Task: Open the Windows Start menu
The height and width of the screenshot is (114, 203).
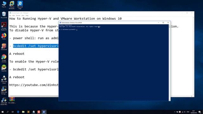Action: point(3,112)
